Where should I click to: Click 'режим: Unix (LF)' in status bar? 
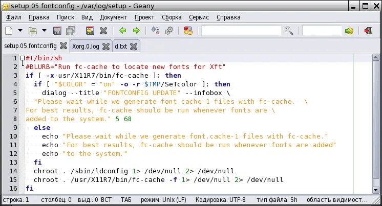pos(163,200)
